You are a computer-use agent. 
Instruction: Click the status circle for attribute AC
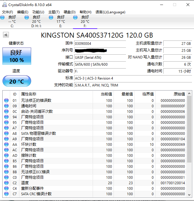coord(6,150)
